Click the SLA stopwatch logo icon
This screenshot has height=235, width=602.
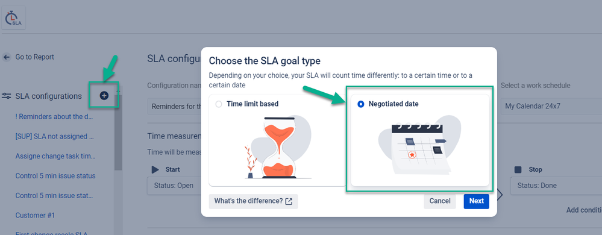14,17
